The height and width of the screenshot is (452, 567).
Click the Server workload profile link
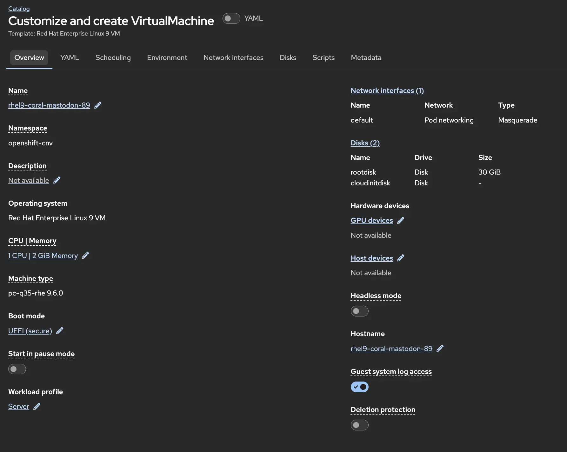click(x=19, y=406)
